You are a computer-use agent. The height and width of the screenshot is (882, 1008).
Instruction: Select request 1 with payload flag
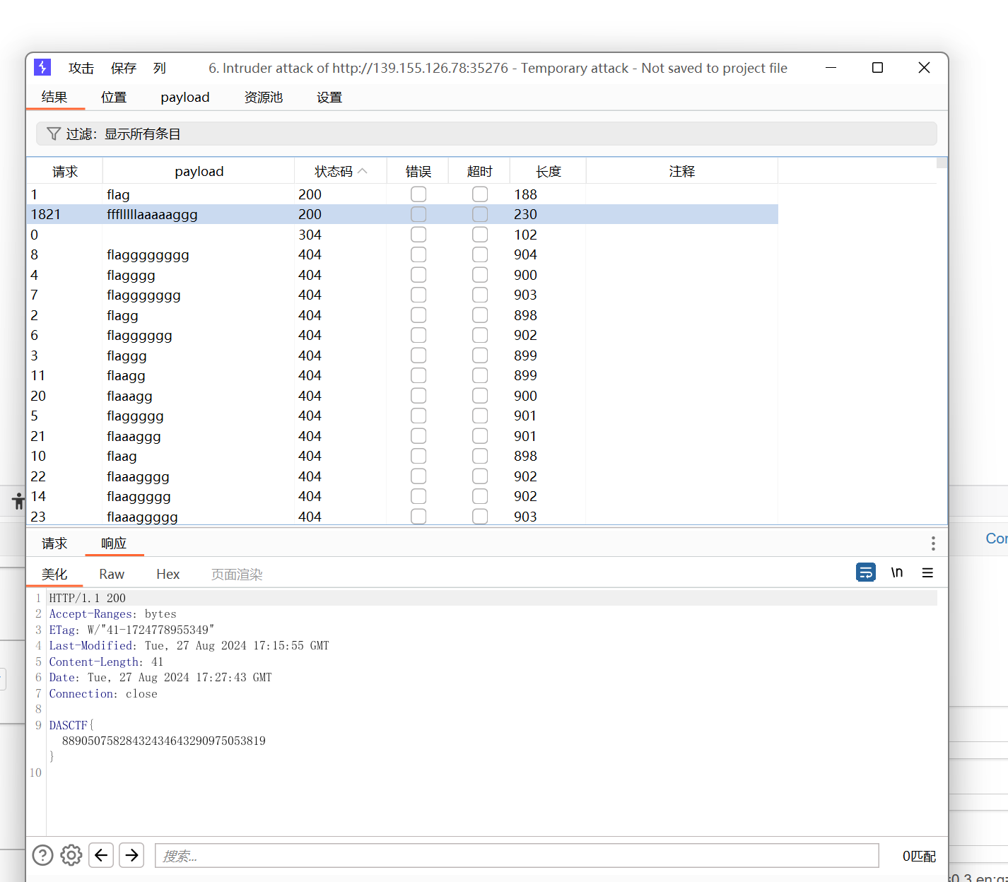(403, 194)
